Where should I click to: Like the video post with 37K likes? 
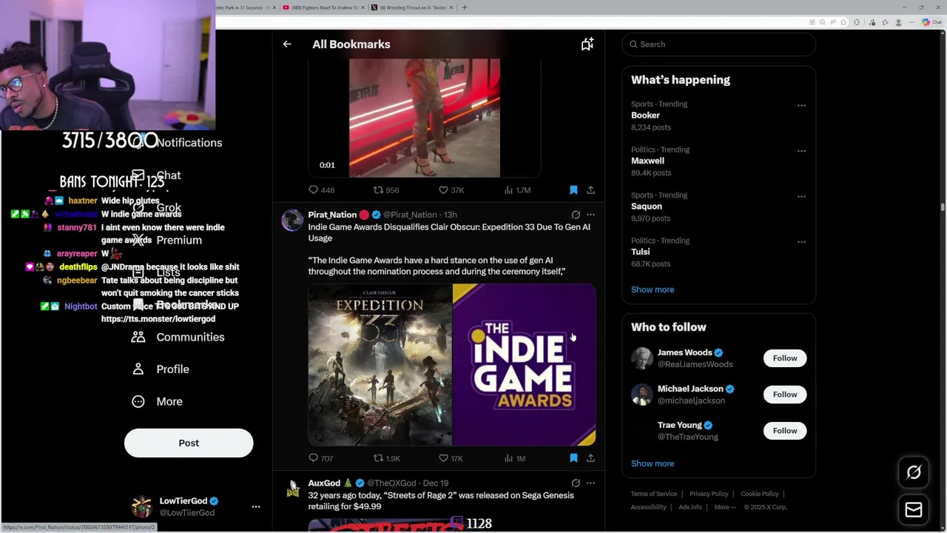(x=451, y=190)
